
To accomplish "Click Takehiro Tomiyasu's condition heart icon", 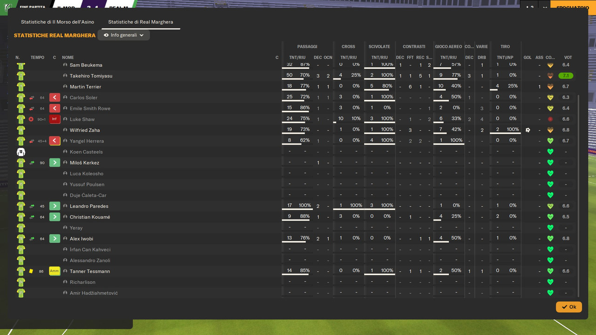I will pyautogui.click(x=550, y=76).
